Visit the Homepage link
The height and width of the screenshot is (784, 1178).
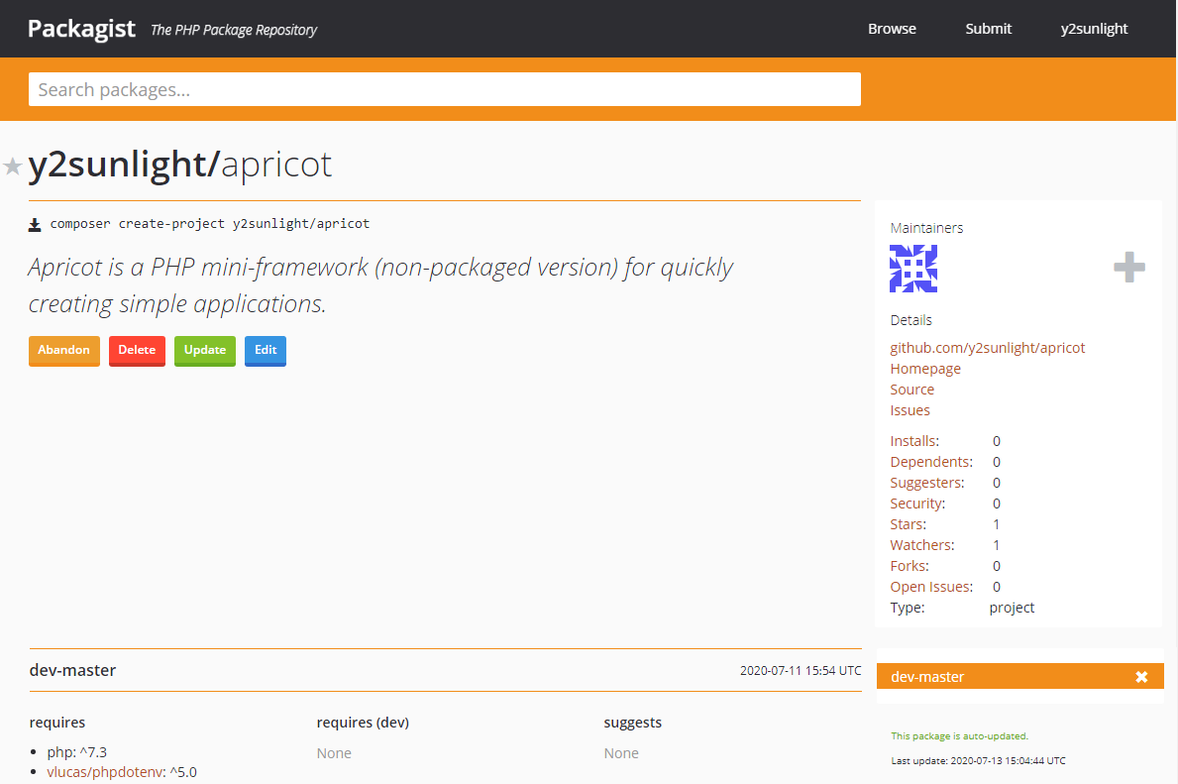coord(925,369)
